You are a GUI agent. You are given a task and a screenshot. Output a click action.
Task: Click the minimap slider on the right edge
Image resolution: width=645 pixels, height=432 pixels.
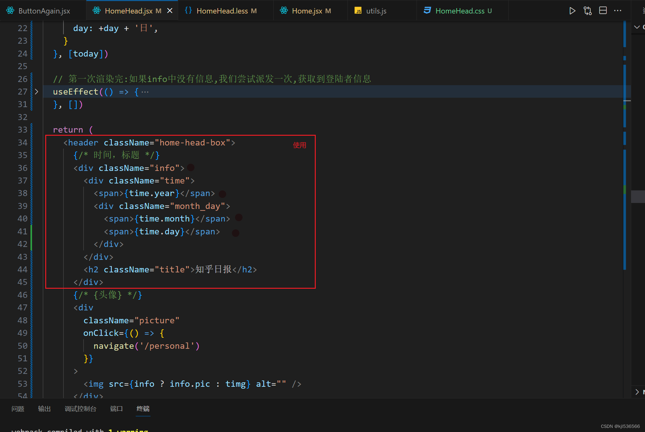point(638,197)
